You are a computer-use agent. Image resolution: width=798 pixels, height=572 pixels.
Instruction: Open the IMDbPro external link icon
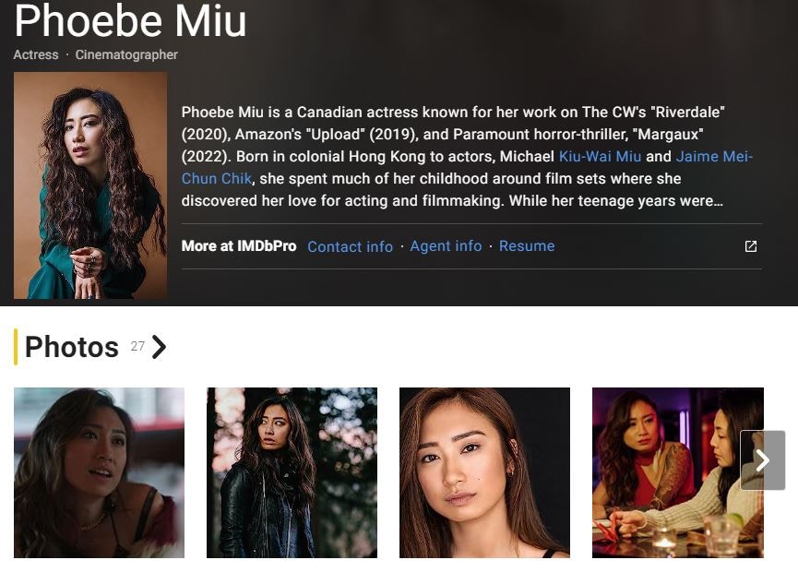tap(751, 246)
